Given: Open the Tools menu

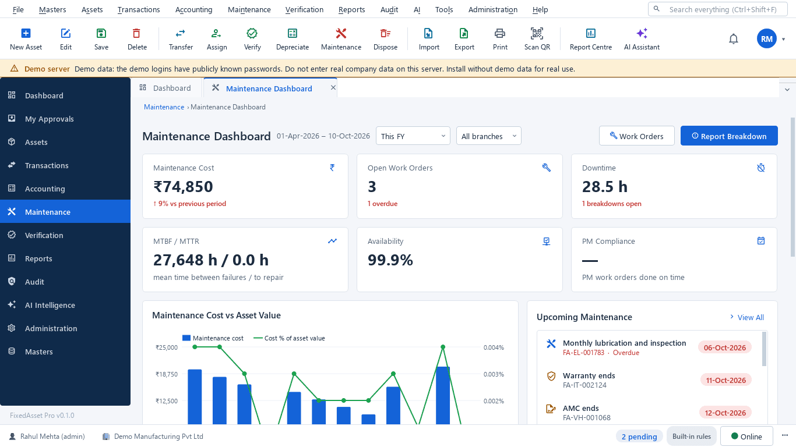Looking at the screenshot, I should point(444,9).
